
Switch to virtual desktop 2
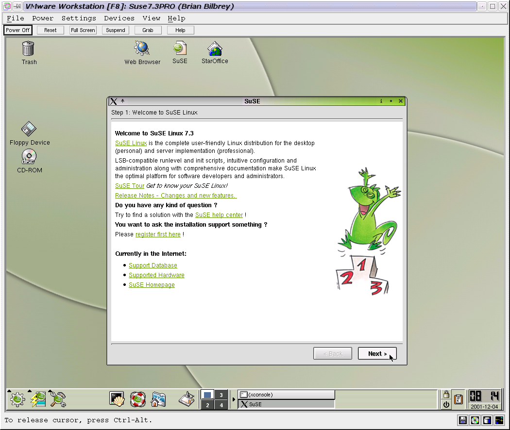point(207,405)
